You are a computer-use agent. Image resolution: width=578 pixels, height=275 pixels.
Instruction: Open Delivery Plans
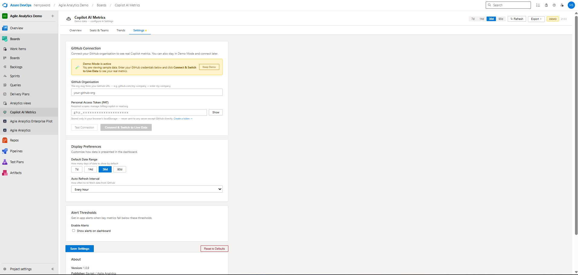[20, 94]
